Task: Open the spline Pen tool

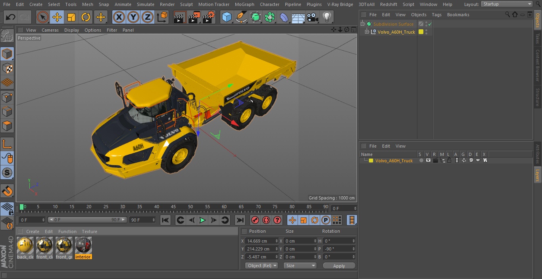Action: coord(241,17)
